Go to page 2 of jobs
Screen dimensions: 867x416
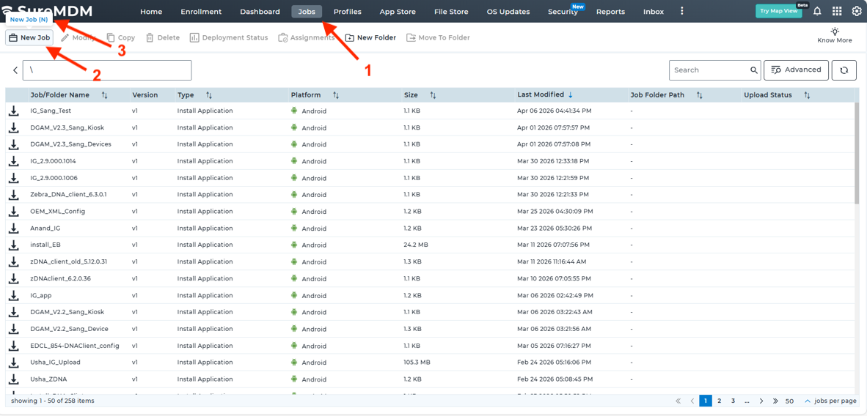click(x=719, y=401)
